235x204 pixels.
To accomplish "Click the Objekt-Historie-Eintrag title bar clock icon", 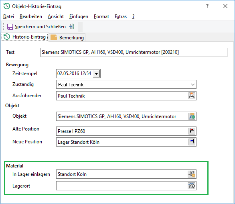I will (7, 6).
